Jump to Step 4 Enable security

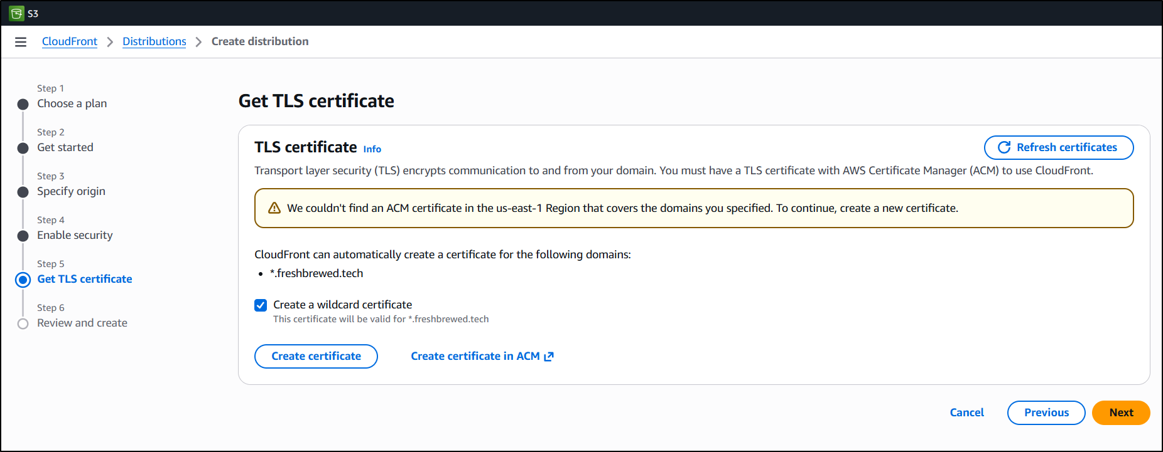pyautogui.click(x=75, y=235)
